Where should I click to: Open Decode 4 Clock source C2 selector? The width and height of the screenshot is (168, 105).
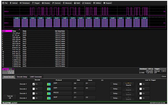tap(90, 98)
